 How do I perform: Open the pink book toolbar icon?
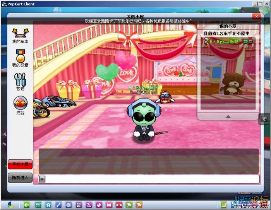pos(109,205)
